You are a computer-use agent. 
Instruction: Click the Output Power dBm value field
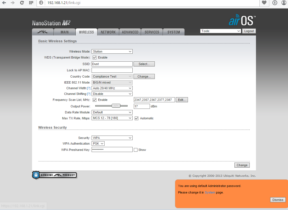point(142,106)
